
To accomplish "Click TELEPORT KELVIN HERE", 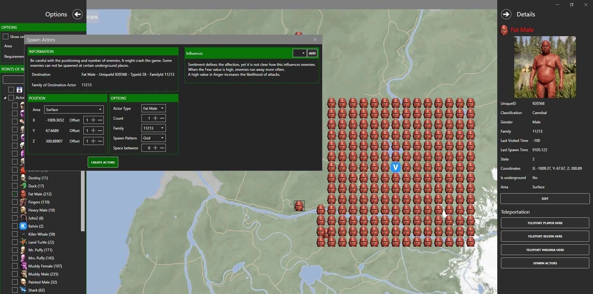I will tap(545, 236).
